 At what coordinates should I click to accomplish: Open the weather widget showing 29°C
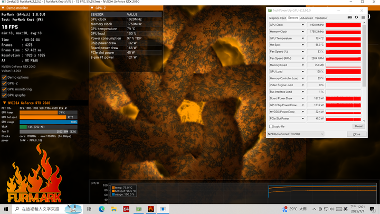(294, 209)
